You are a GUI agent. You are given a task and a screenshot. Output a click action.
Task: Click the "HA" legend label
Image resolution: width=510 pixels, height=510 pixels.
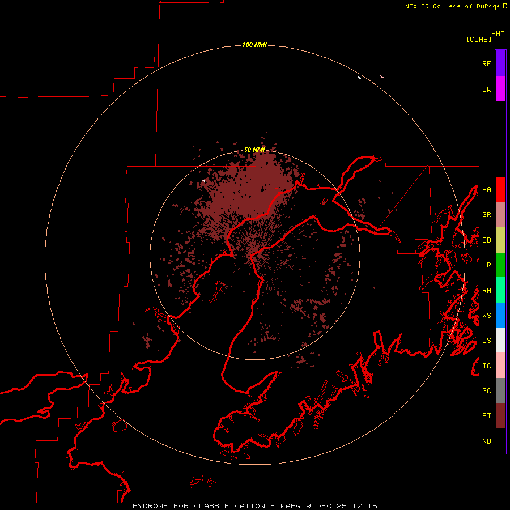tap(487, 190)
